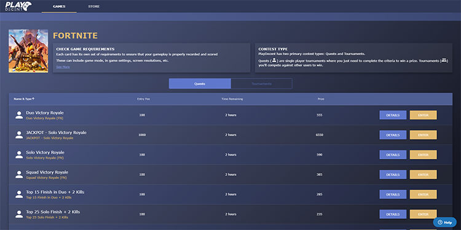The image size is (461, 230).
Task: Click the 6550 prize value
Action: pyautogui.click(x=319, y=135)
